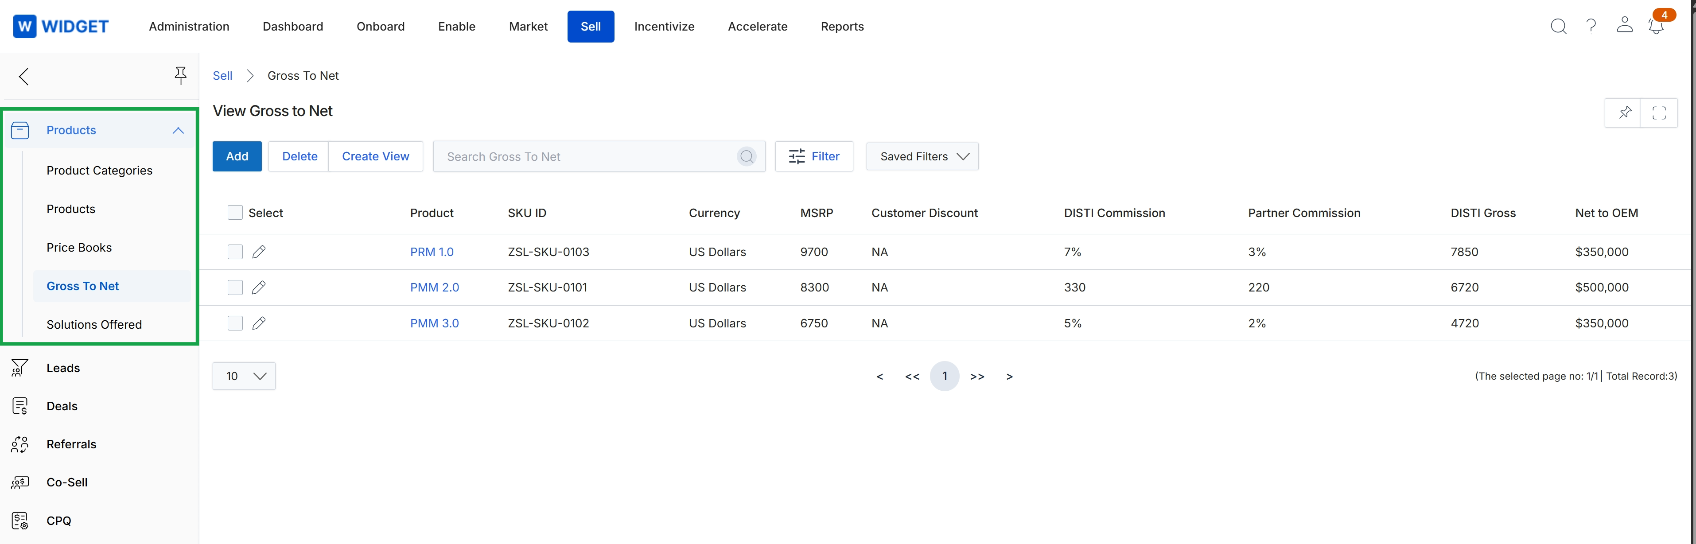Open the Enable menu
This screenshot has height=544, width=1696.
coord(457,26)
